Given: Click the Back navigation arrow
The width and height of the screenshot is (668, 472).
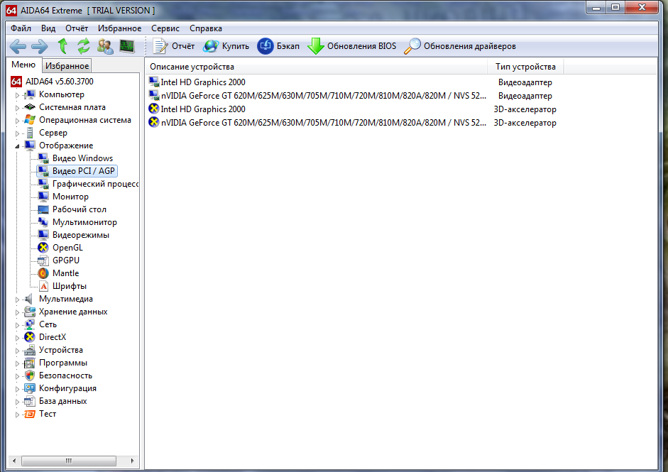Looking at the screenshot, I should click(x=18, y=46).
